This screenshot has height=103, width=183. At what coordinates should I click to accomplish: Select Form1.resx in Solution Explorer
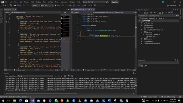click(152, 37)
